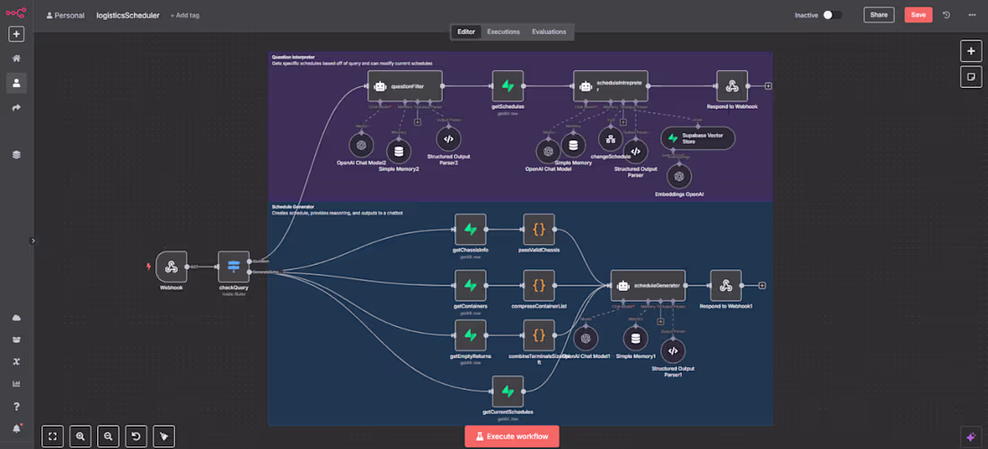
Task: Select the getCurrentSchedules node
Action: pyautogui.click(x=507, y=392)
